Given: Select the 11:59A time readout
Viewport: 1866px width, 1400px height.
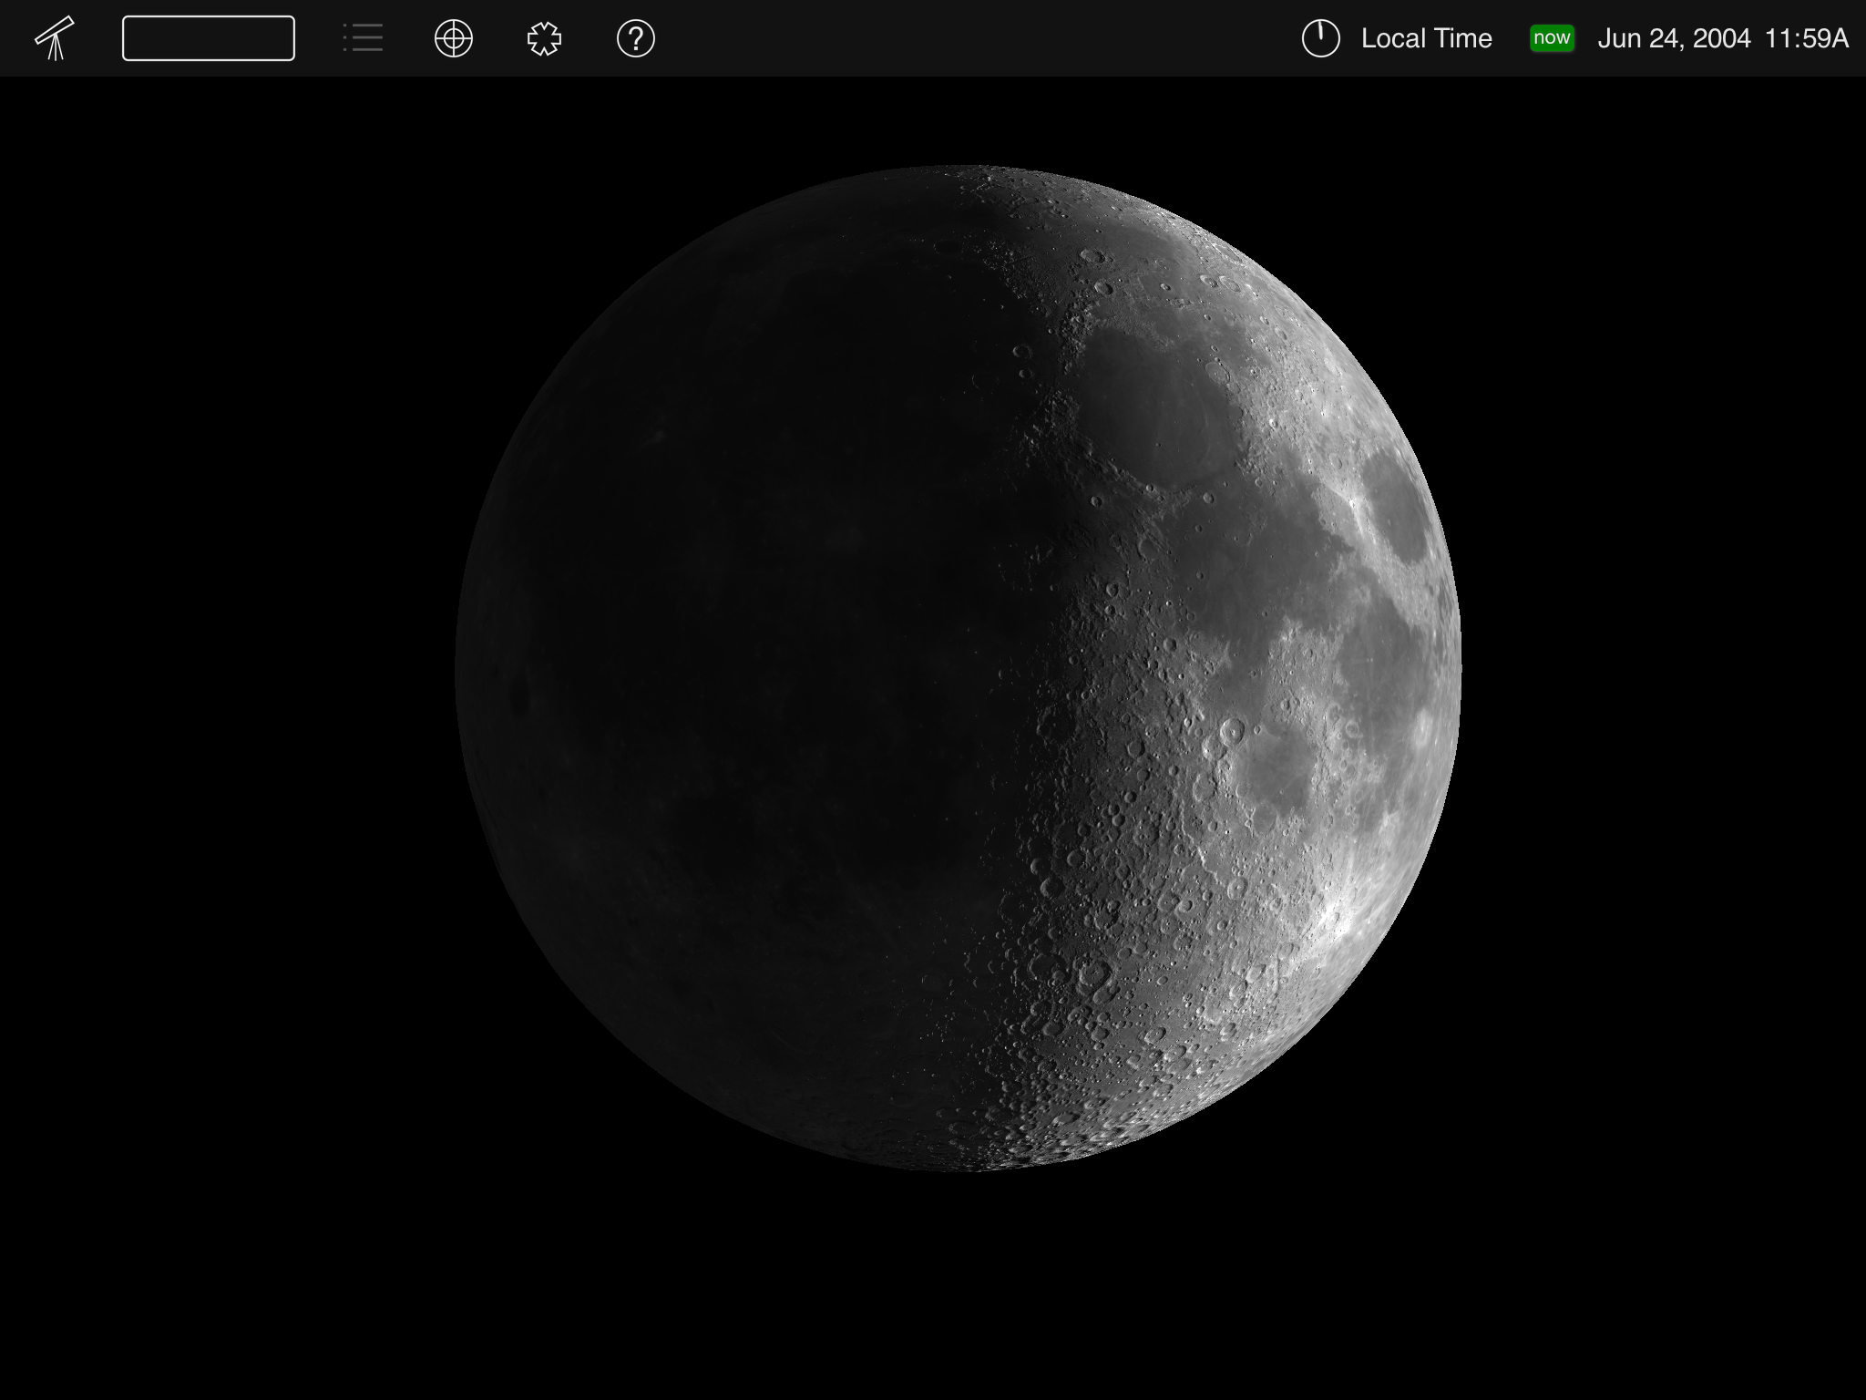Looking at the screenshot, I should click(x=1806, y=38).
